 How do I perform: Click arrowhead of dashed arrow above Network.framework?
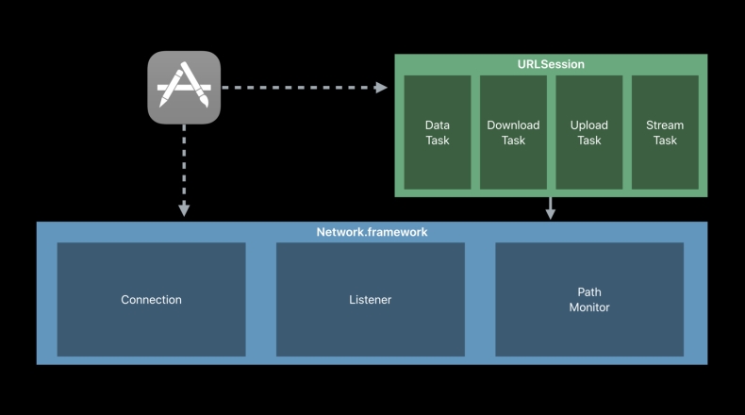pos(184,210)
